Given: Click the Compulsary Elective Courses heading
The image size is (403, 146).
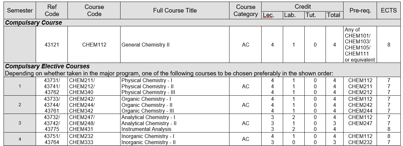Looking at the screenshot, I should (48, 66).
